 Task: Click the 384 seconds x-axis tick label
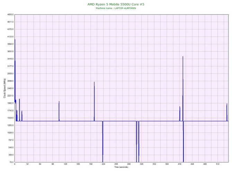pos(167,164)
